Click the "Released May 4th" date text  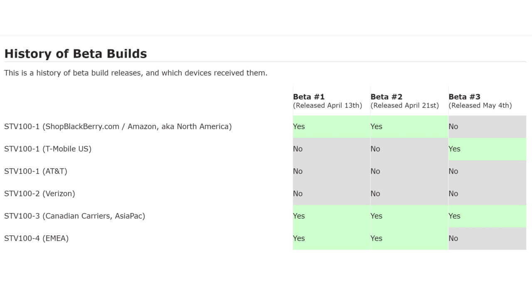tap(480, 105)
